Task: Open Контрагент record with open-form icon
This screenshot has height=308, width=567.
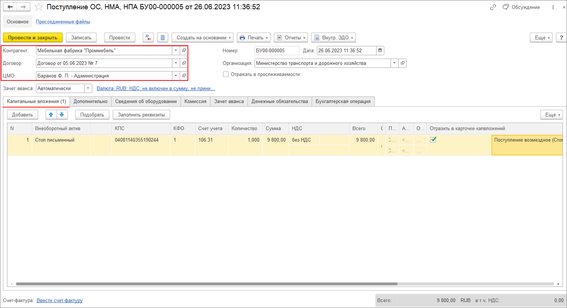Action: [184, 50]
